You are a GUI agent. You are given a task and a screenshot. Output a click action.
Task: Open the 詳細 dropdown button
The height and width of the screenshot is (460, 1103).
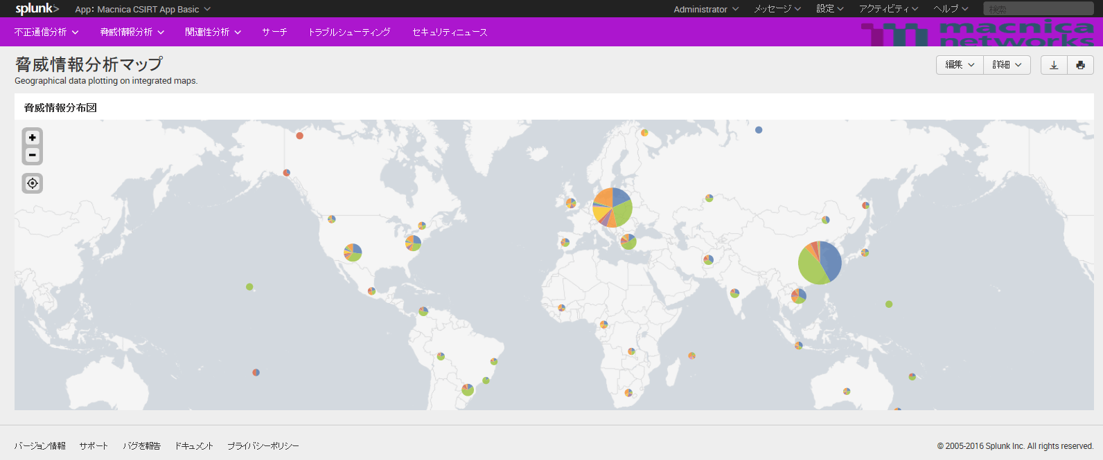click(1007, 65)
